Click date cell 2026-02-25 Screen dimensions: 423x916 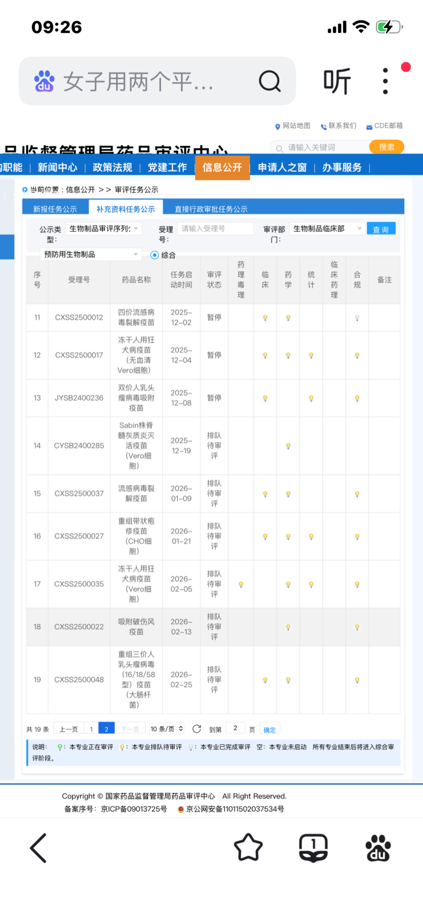[x=181, y=680]
